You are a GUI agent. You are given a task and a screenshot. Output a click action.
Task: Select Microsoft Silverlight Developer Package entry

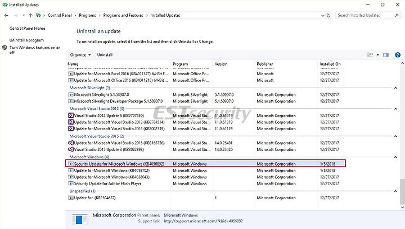118,101
